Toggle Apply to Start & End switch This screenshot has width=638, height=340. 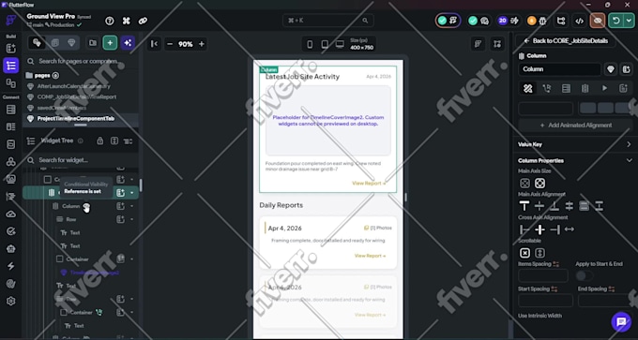pos(585,275)
